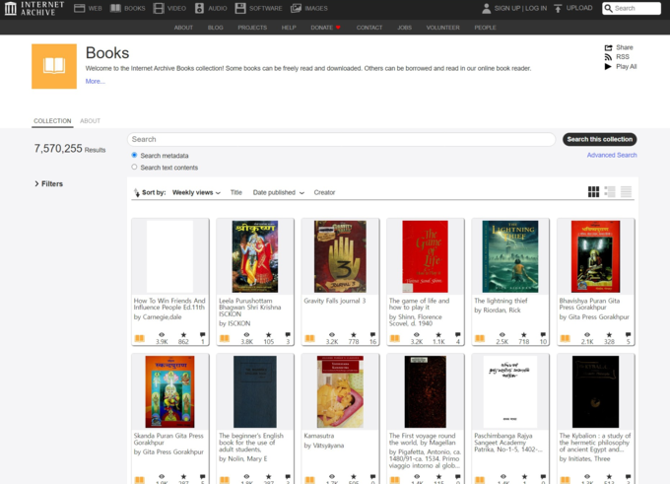
Task: Open the Weekly views sort dropdown
Action: coord(196,193)
